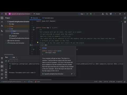Rerun App from Run panel toolbar
This screenshot has height=95, width=127.
6,61
